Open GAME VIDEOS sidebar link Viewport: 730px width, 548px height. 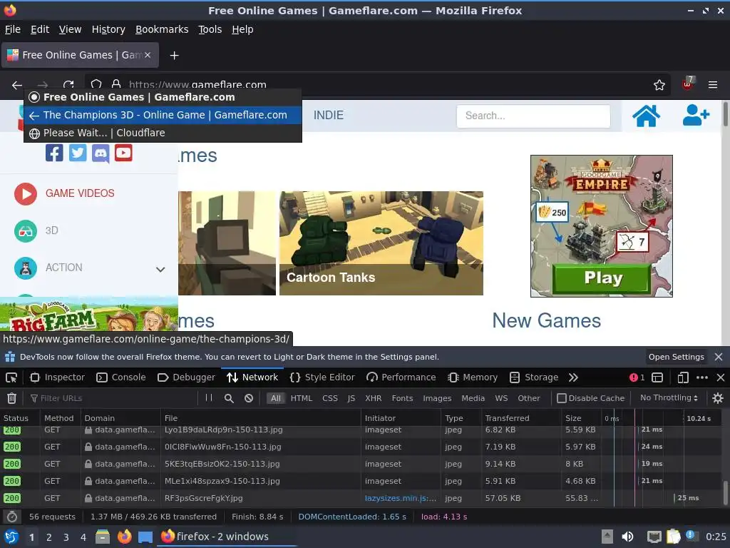click(x=80, y=193)
